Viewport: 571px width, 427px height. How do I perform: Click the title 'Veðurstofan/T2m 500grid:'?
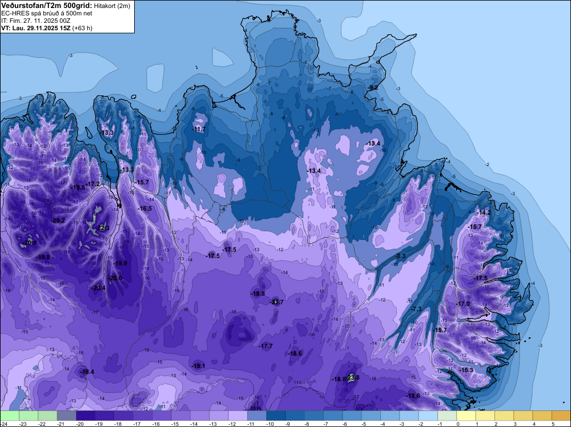click(x=47, y=6)
